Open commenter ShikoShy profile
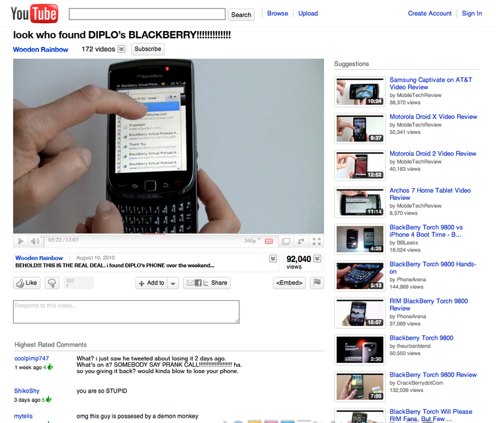The height and width of the screenshot is (423, 496). click(x=27, y=391)
